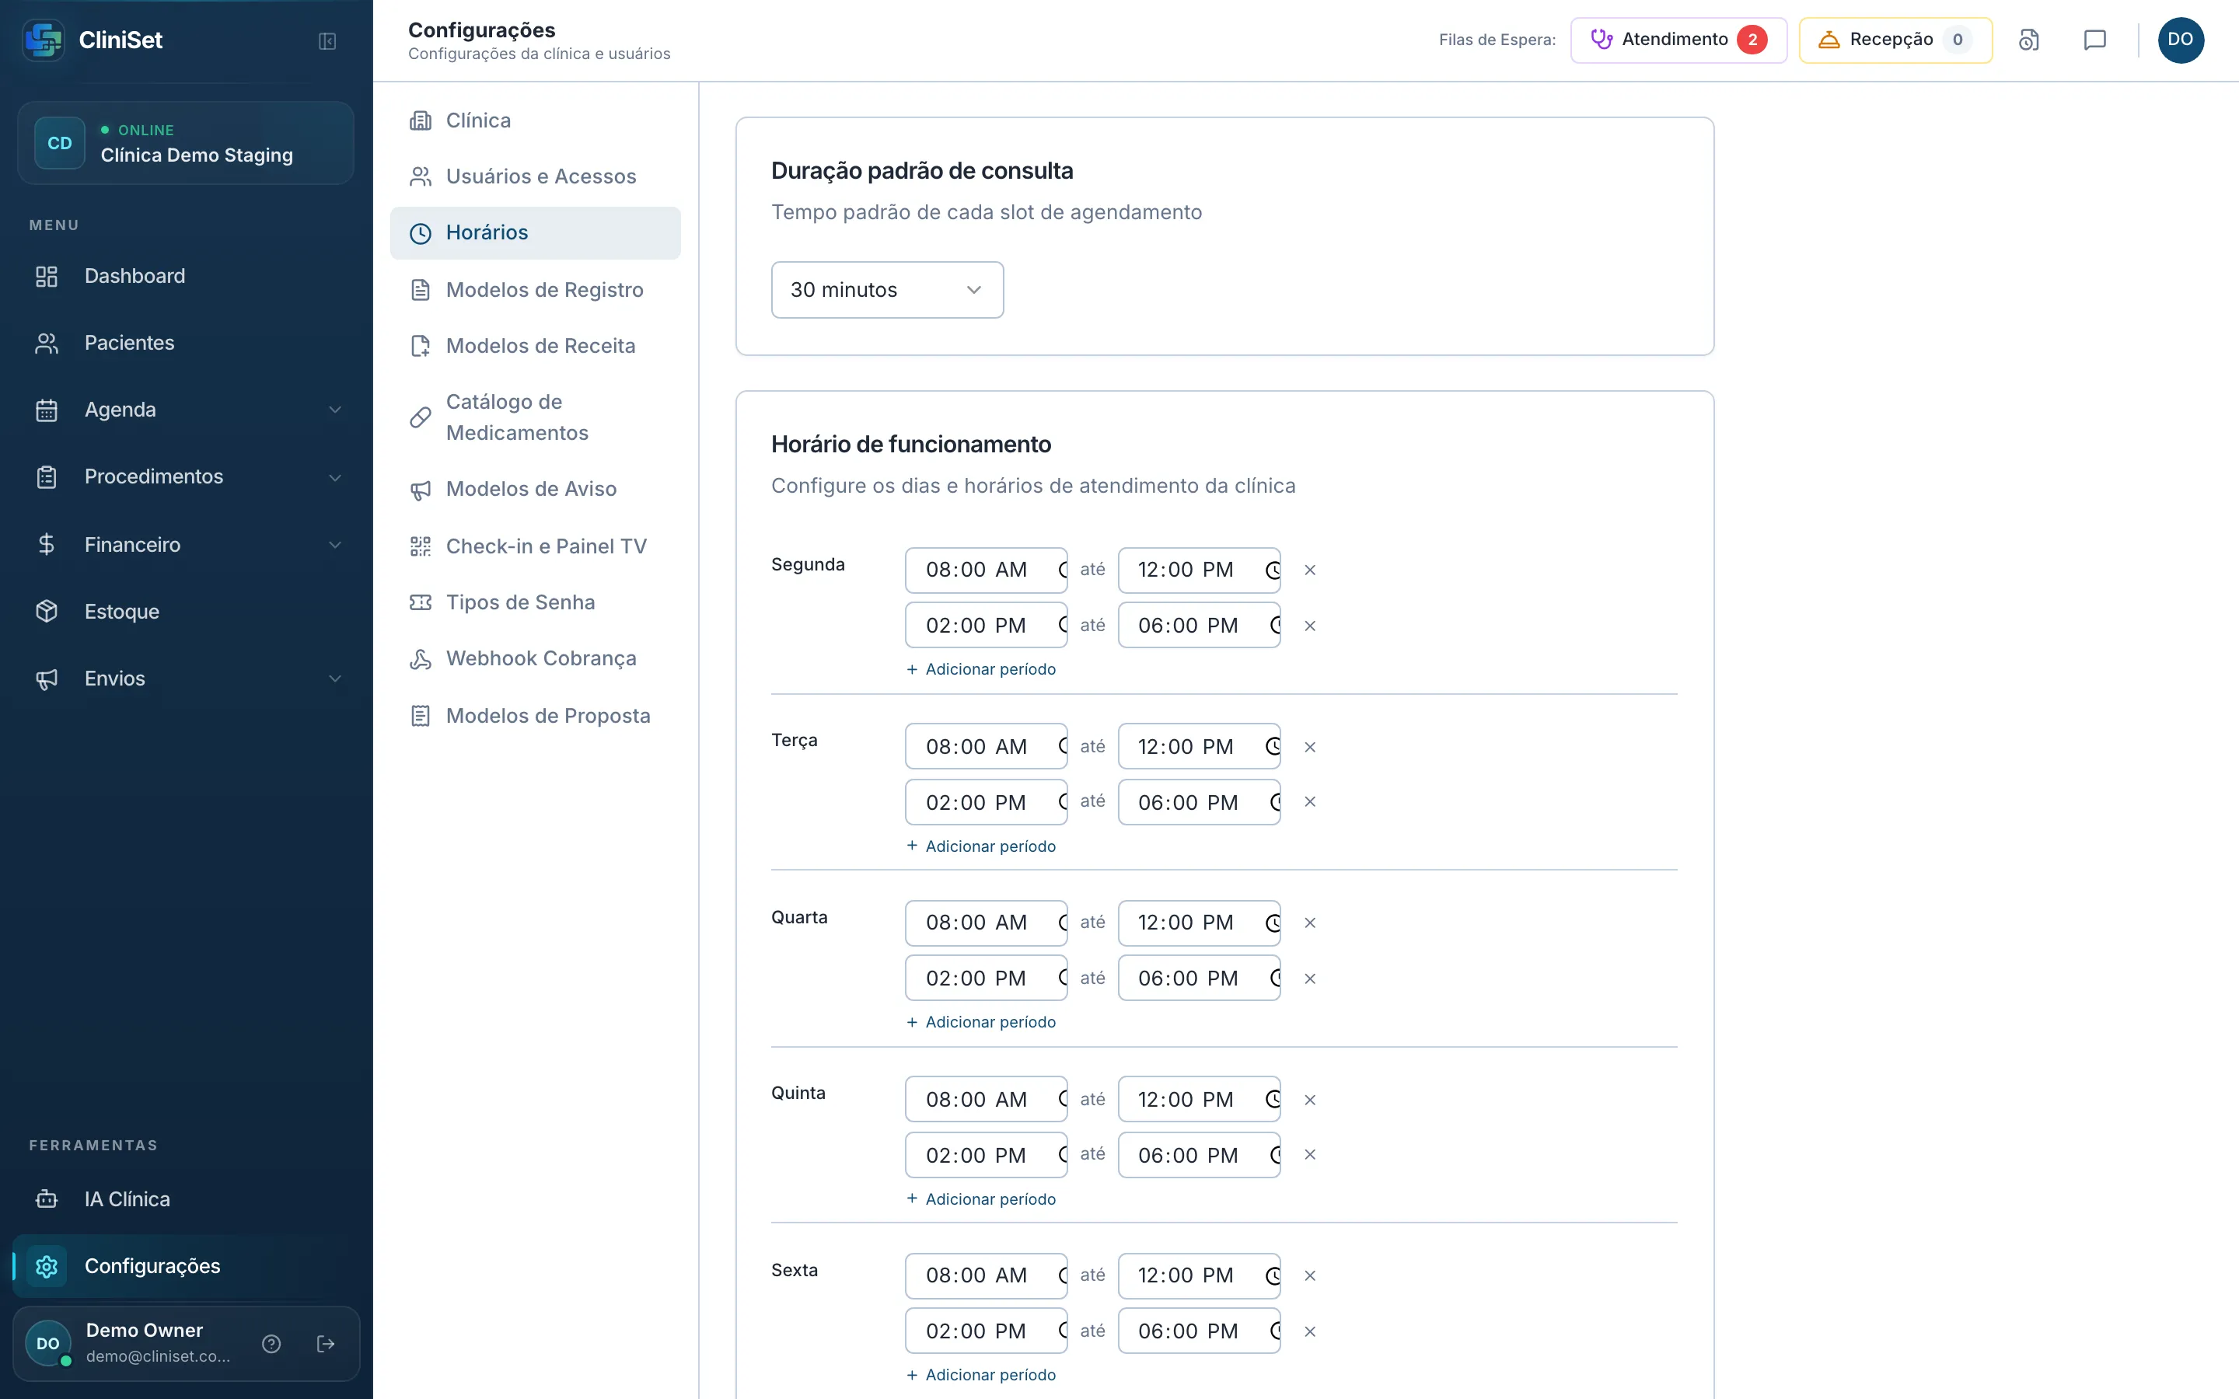
Task: Remove Segunda 08:00 AM period
Action: point(1309,570)
